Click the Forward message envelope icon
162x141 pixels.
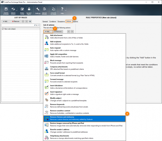[47, 81]
